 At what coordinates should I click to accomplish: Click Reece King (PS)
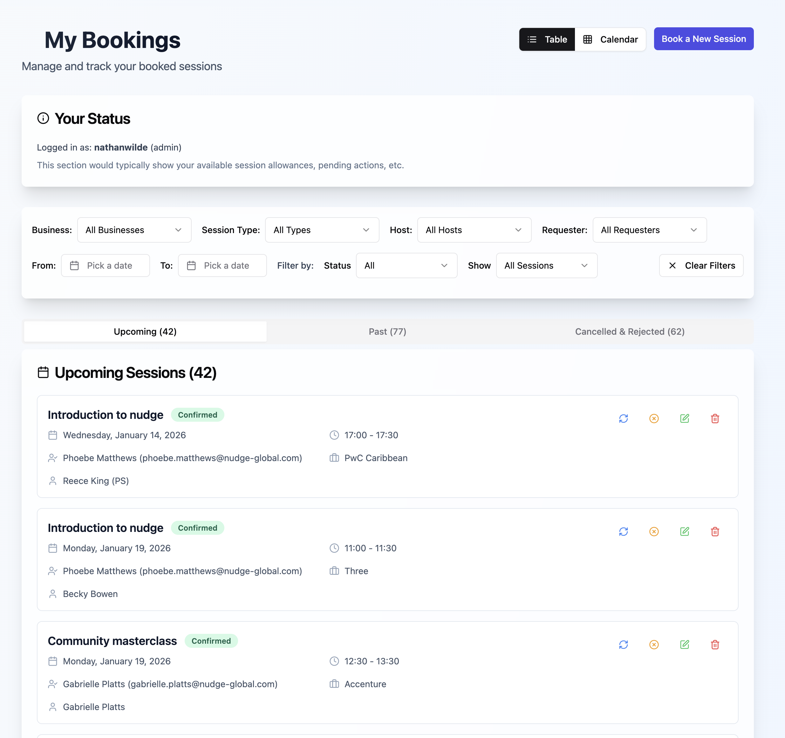pyautogui.click(x=96, y=481)
